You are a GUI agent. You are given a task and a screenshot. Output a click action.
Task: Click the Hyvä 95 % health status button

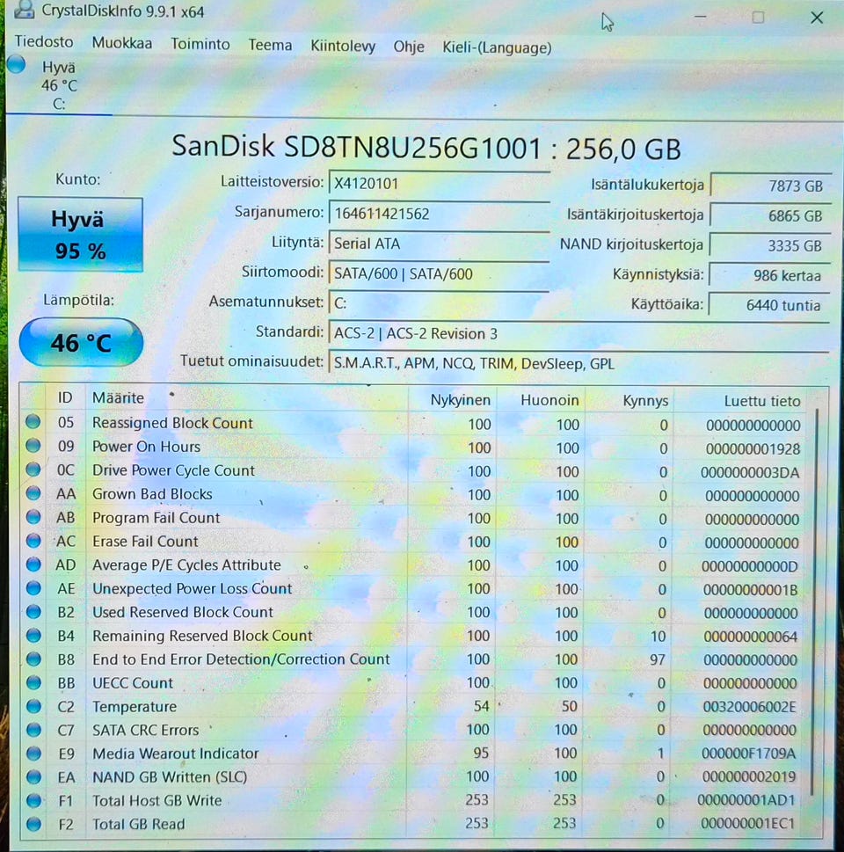click(x=80, y=234)
